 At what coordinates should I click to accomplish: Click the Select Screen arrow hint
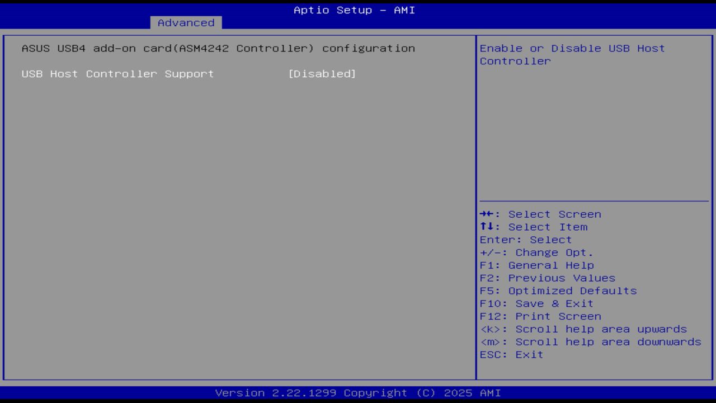540,214
